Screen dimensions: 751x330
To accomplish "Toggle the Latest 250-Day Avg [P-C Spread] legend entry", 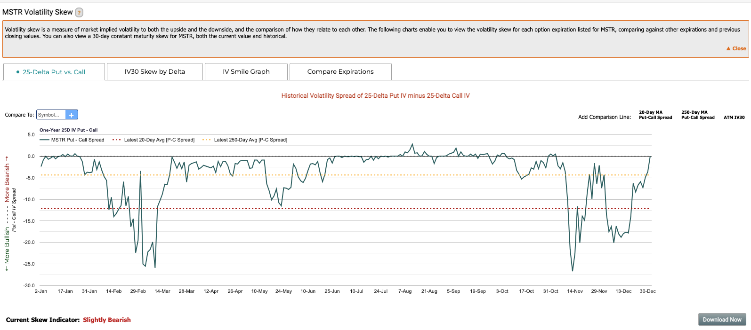I will click(245, 140).
